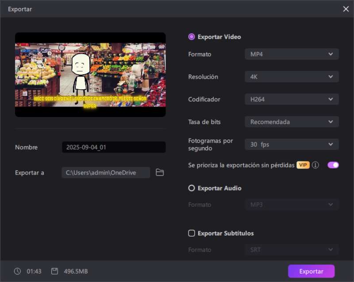Open the Formato MP4 dropdown

point(292,54)
